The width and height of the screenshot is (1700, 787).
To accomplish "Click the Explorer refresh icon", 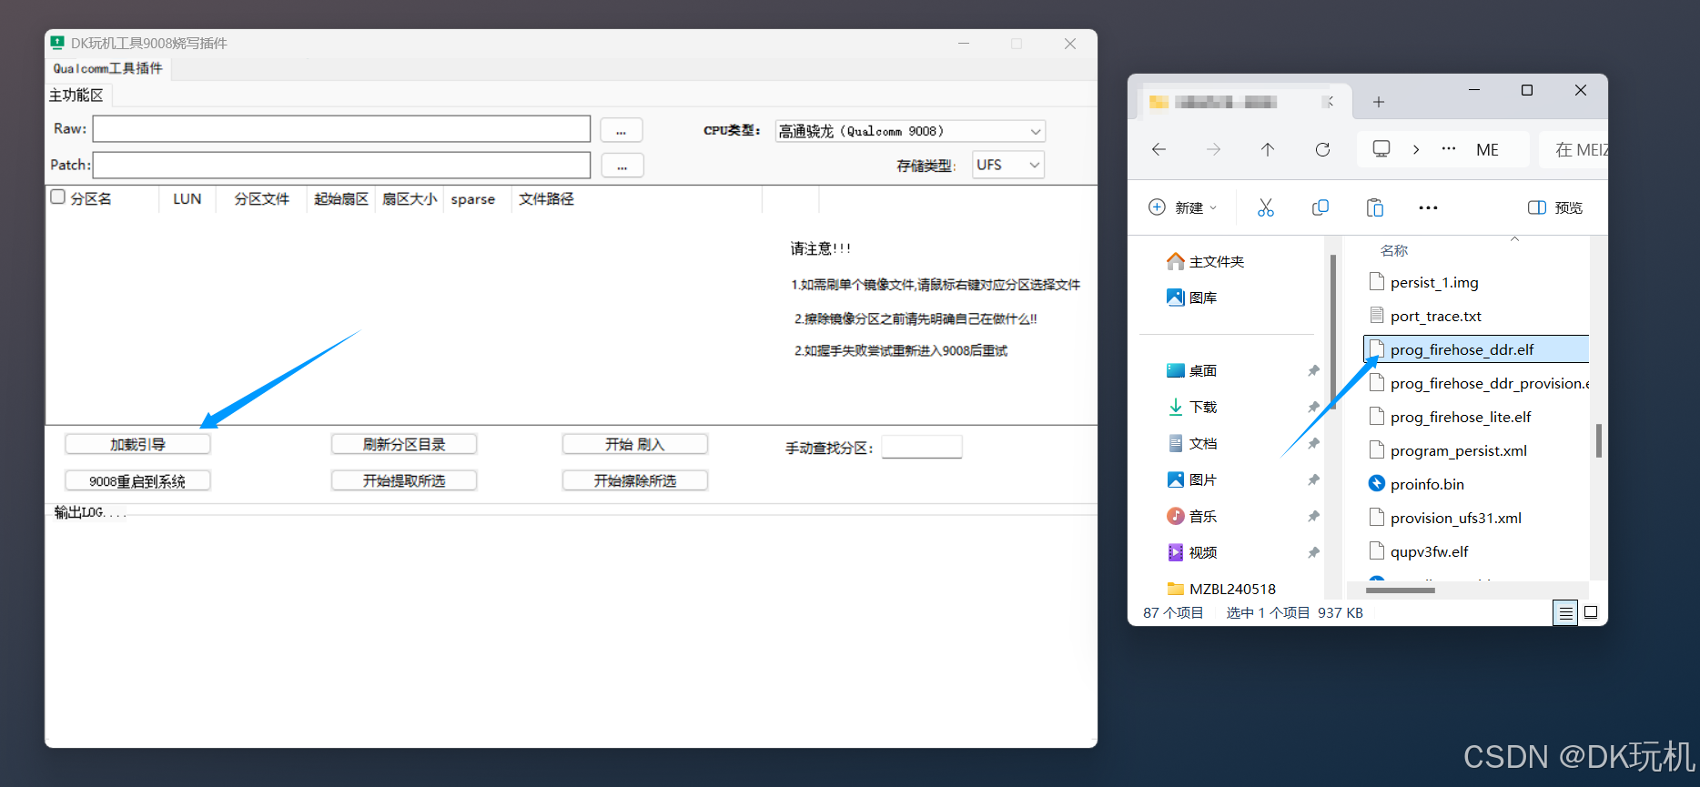I will pos(1322,149).
